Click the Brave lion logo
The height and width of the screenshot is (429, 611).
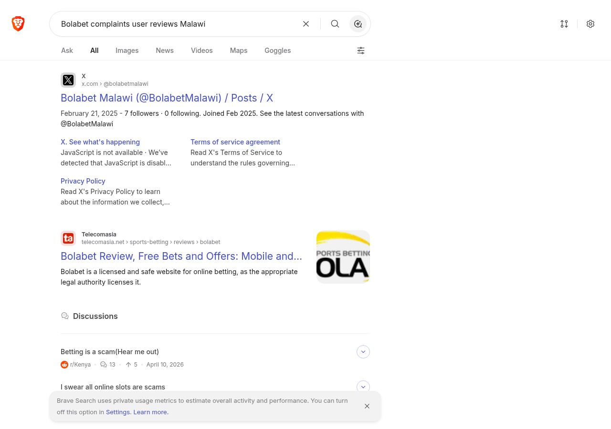tap(18, 24)
